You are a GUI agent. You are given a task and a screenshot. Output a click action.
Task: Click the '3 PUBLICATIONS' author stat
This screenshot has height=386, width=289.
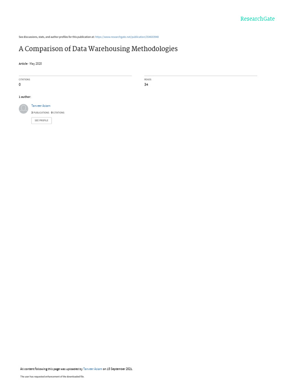click(x=40, y=112)
